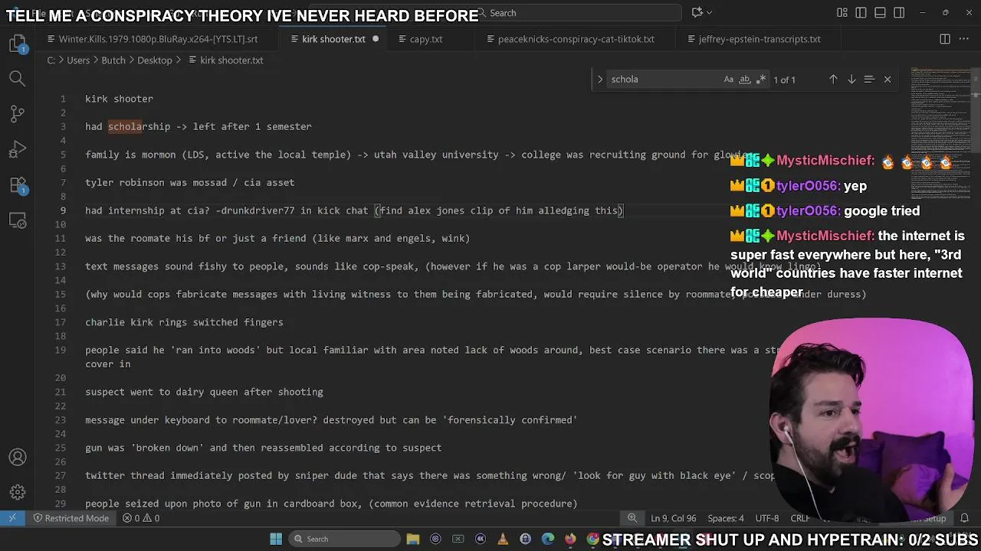Open the errors and warnings count indicator
981x551 pixels.
141,518
